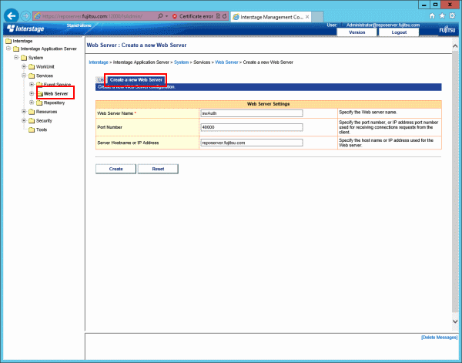
Task: Click the Server Hostname or IP Address field
Action: click(252, 143)
